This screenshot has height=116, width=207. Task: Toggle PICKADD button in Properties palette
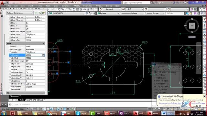pos(36,13)
